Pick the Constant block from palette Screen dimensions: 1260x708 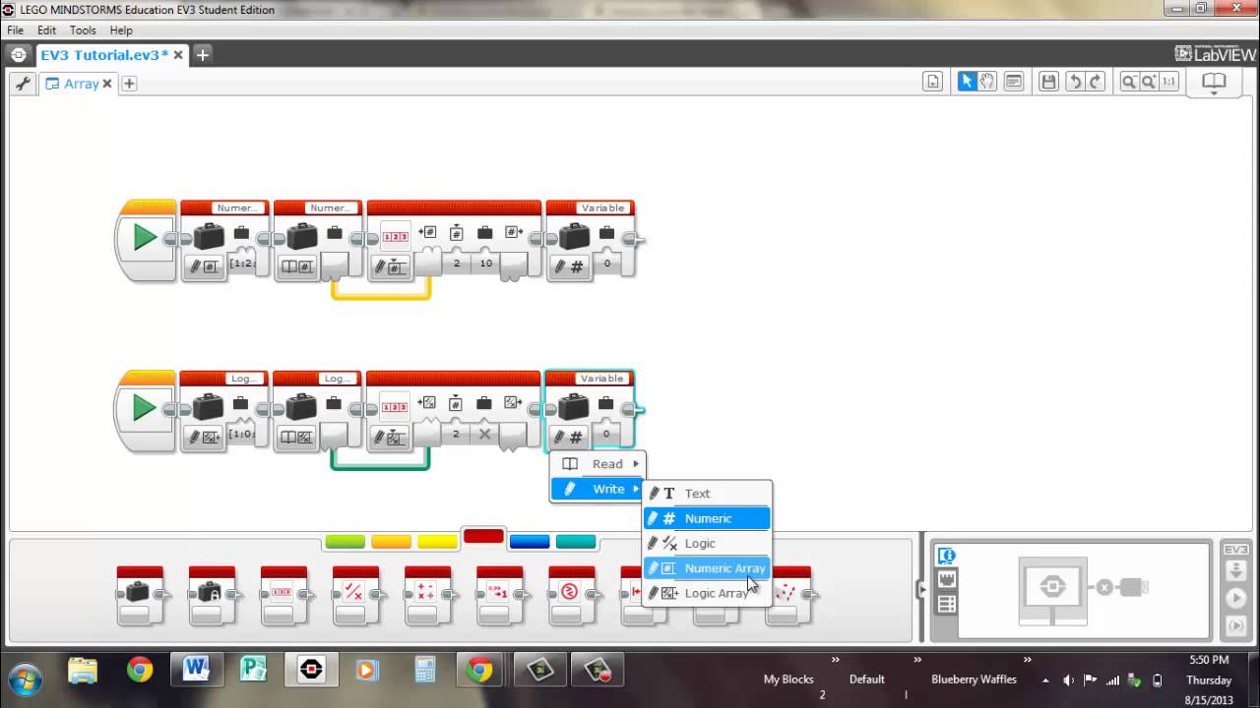point(212,595)
